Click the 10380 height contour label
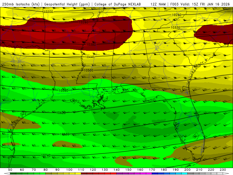The height and width of the screenshot is (175, 233). (x=91, y=44)
